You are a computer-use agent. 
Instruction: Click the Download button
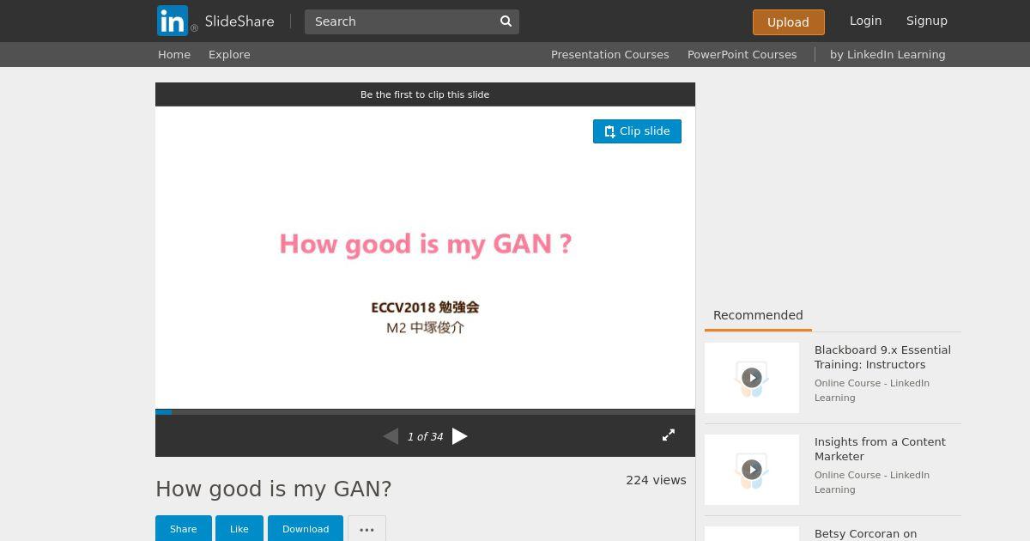306,529
